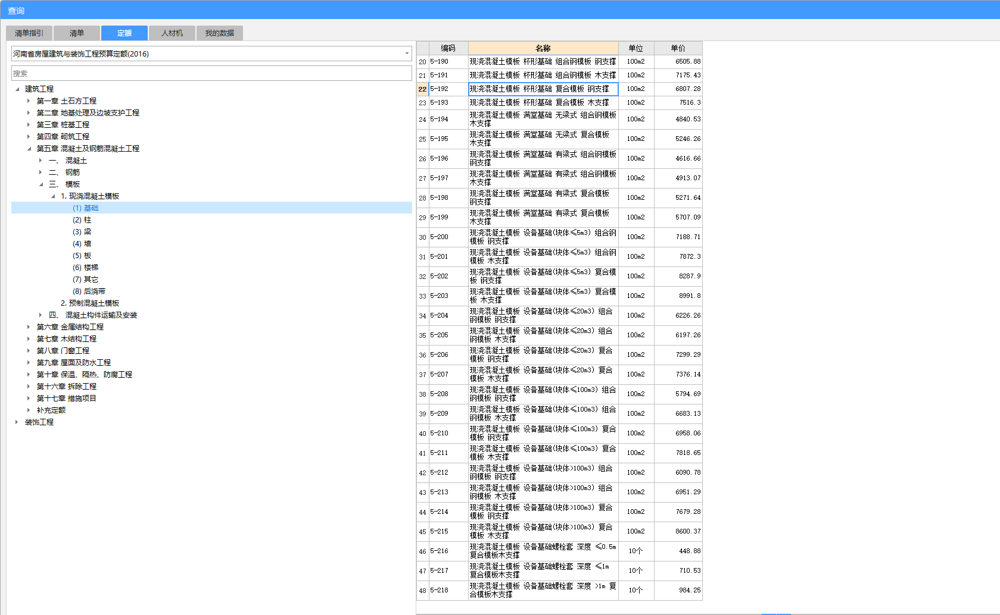Click the 编码 column header
The image size is (1000, 615).
point(448,48)
